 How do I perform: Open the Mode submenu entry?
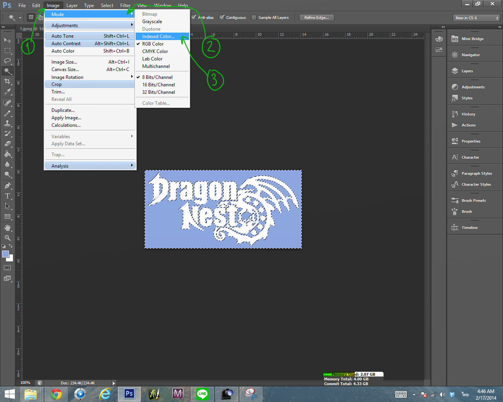(90, 15)
